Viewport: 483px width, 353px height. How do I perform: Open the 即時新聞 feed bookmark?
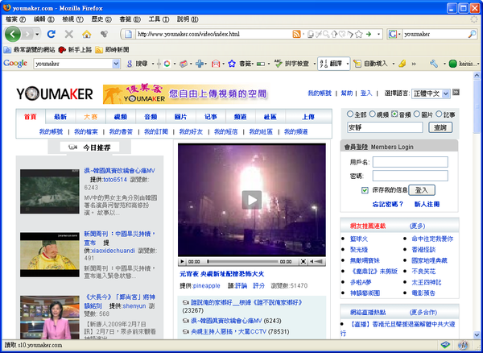[x=112, y=50]
